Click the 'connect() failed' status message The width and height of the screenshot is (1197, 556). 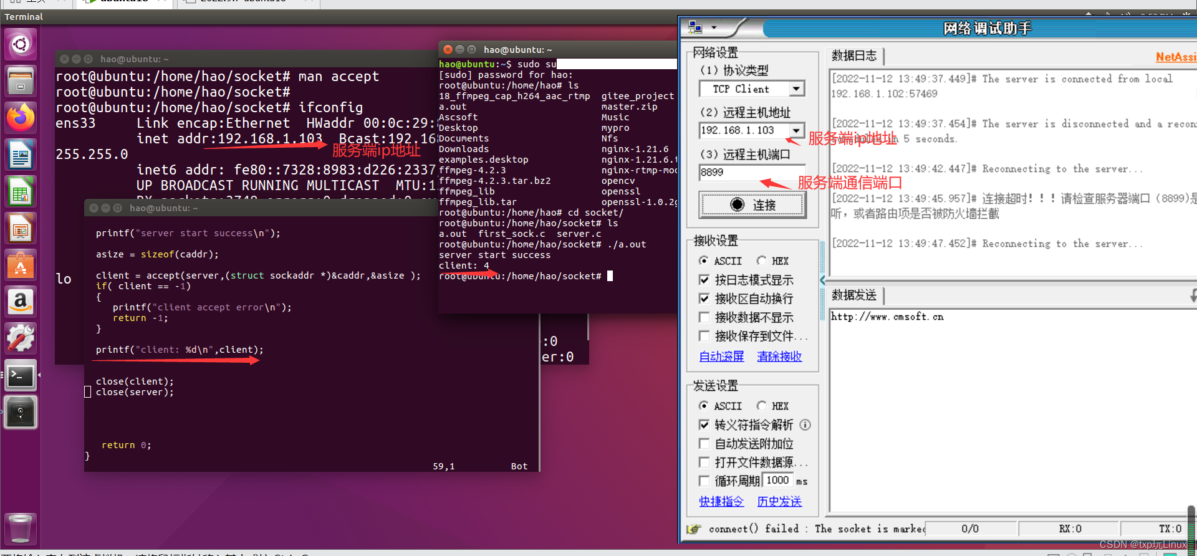tap(815, 529)
